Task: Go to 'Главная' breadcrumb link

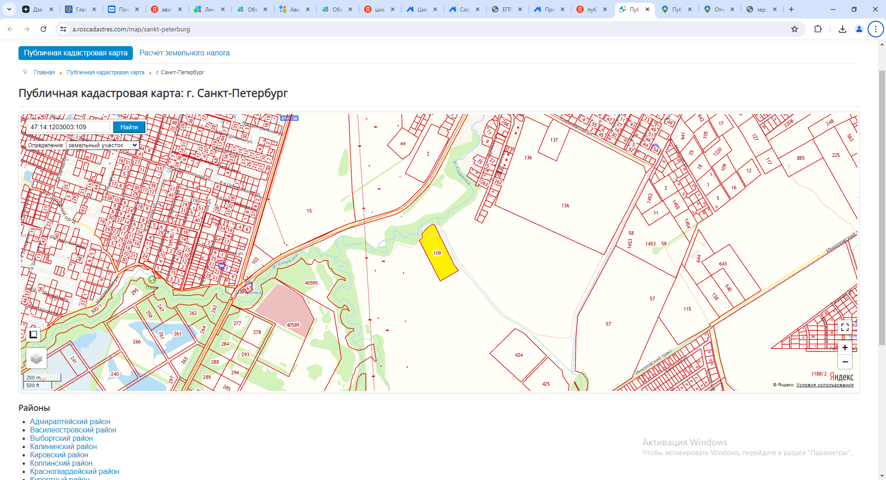Action: tap(44, 72)
